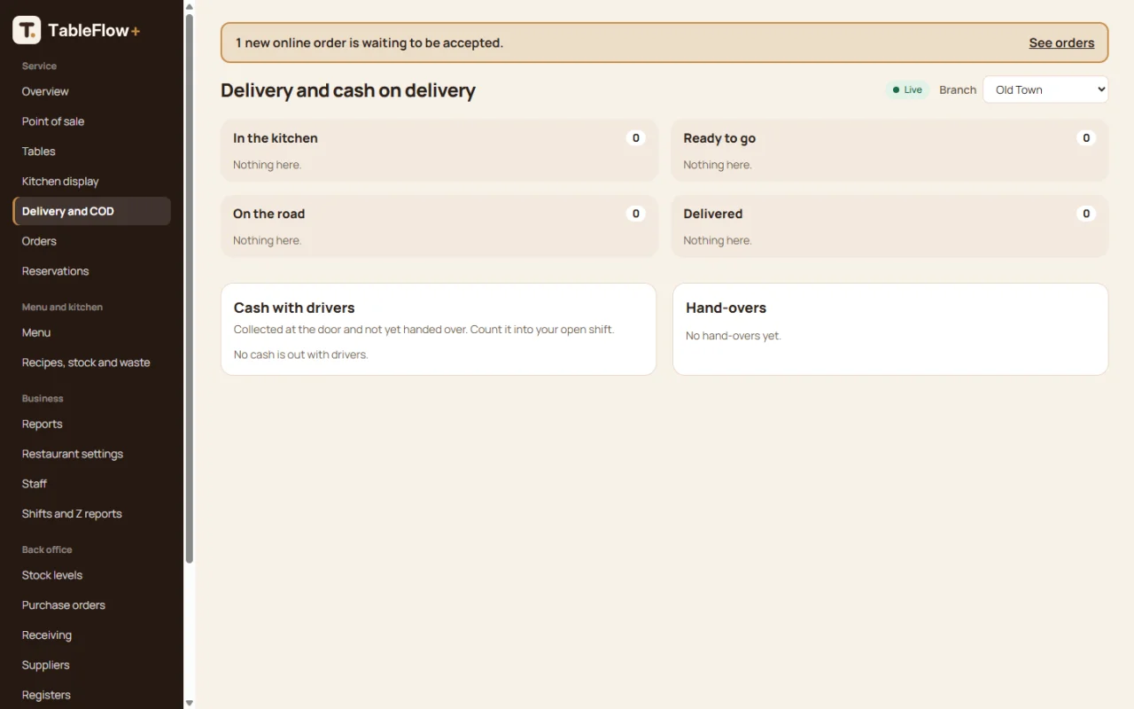The image size is (1134, 709).
Task: Click the sidebar scrollbar thumb
Action: coord(189,288)
